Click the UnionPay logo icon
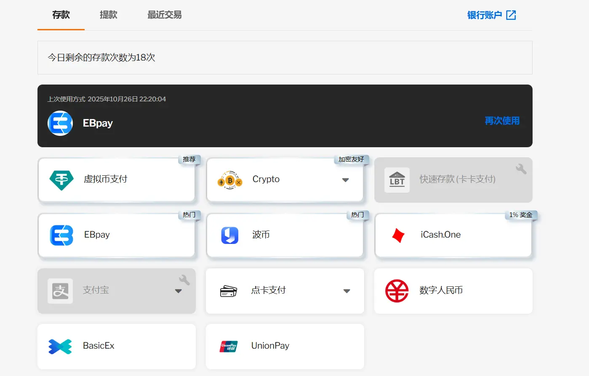This screenshot has width=589, height=376. pos(229,346)
